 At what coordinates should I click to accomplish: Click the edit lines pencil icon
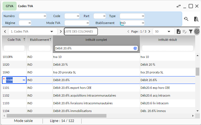(x=185, y=31)
